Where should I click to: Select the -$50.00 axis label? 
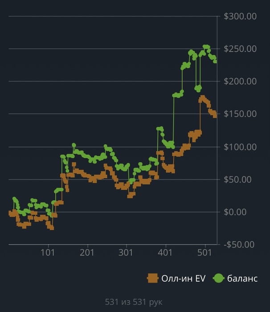coord(239,245)
